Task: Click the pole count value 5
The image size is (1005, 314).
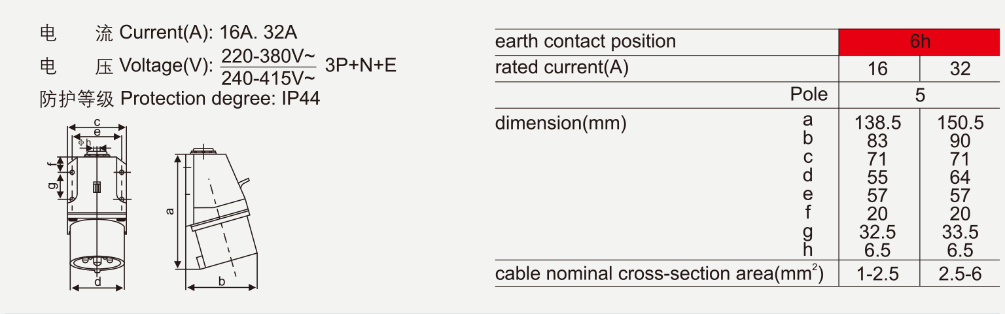Action: 920,95
